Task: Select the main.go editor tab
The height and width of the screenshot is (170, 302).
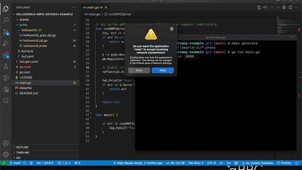Action: point(93,8)
